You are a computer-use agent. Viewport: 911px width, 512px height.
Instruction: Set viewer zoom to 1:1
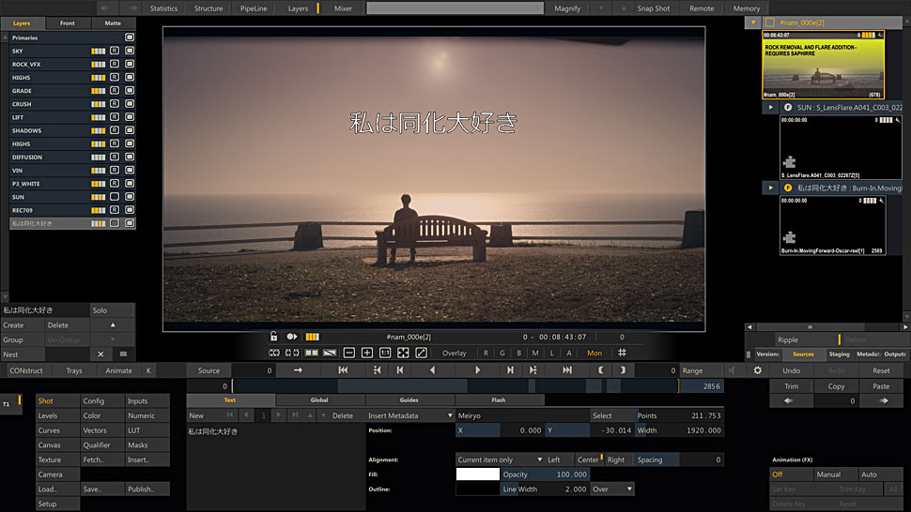click(x=385, y=353)
